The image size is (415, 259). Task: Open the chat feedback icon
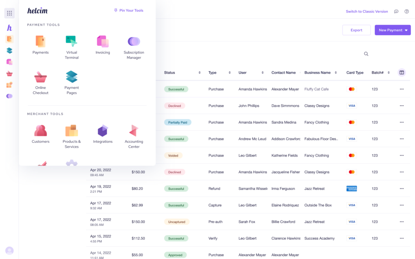[396, 11]
